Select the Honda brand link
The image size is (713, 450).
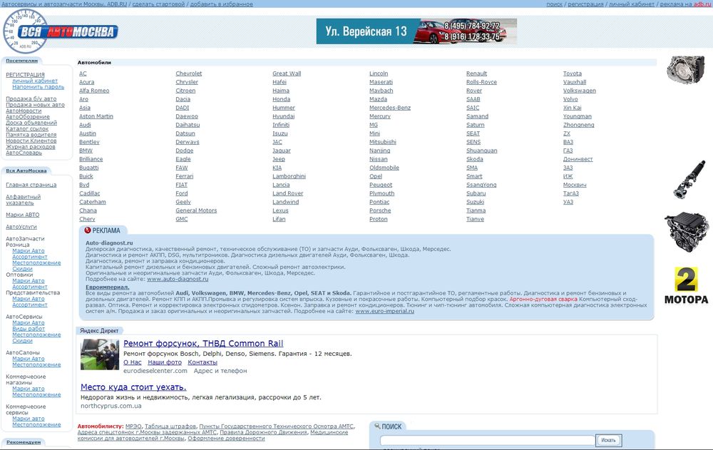[281, 99]
